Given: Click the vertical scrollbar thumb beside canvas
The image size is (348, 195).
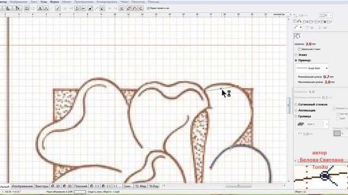Looking at the screenshot, I should 289,106.
